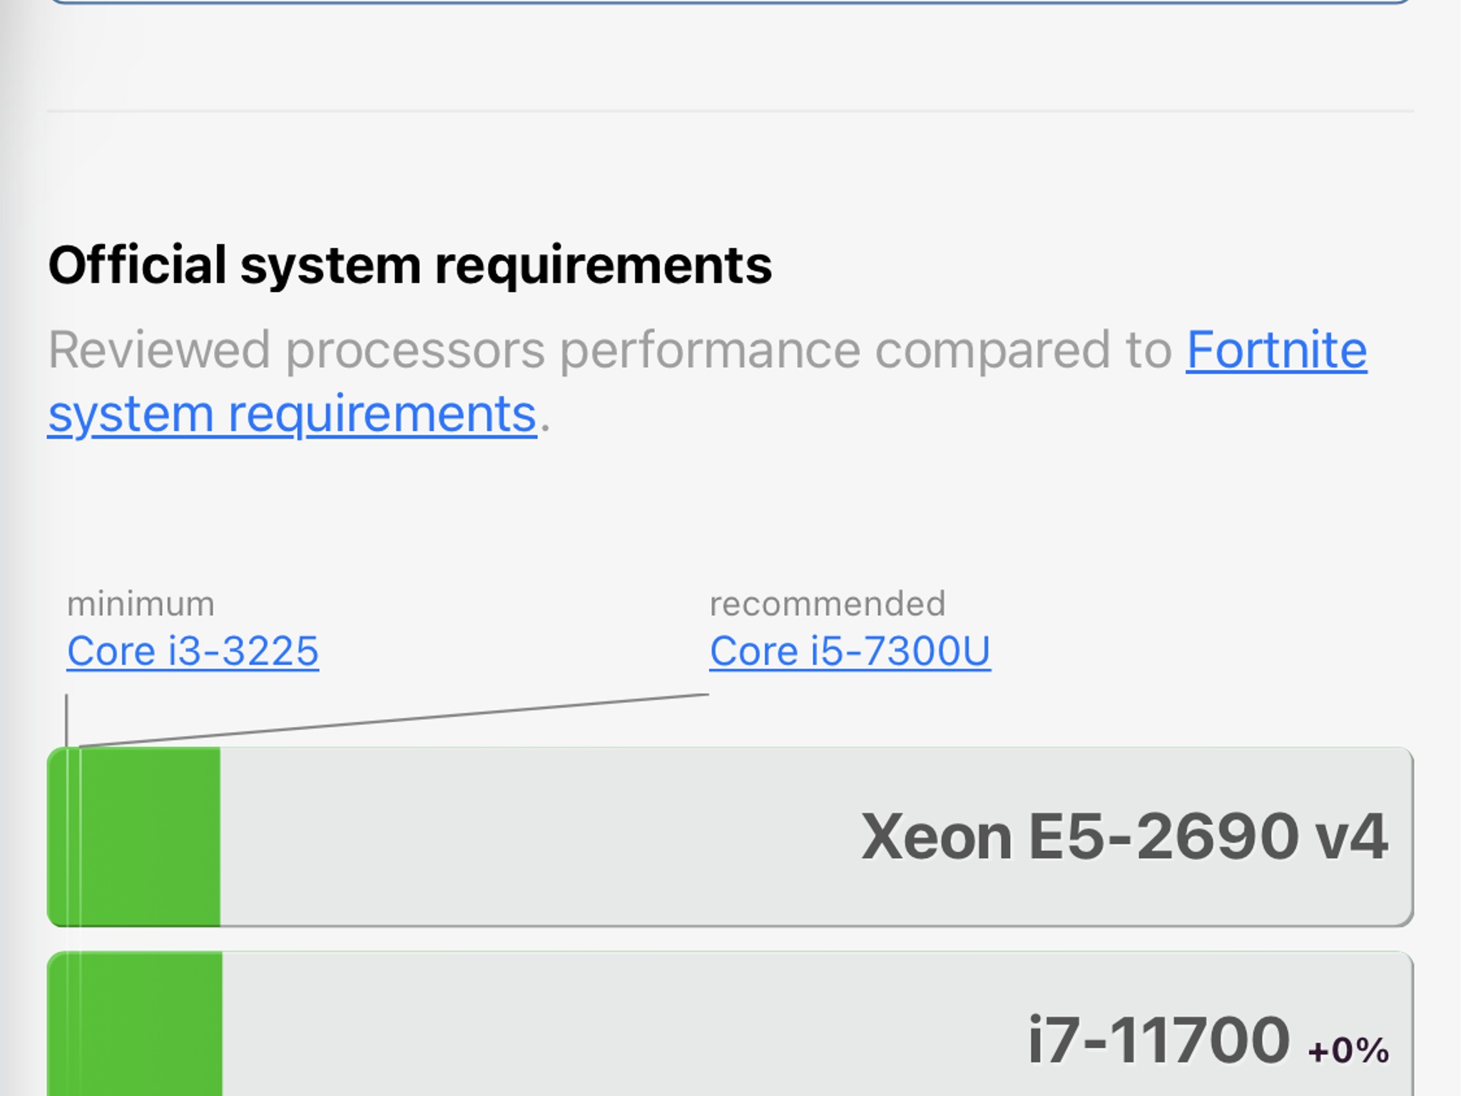Select the i7-11700 performance bar
1461x1096 pixels.
(730, 1024)
